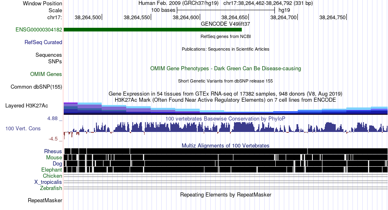Click Multiz Alignments of 100 Vertebrates title
The image size is (388, 210).
pos(225,145)
